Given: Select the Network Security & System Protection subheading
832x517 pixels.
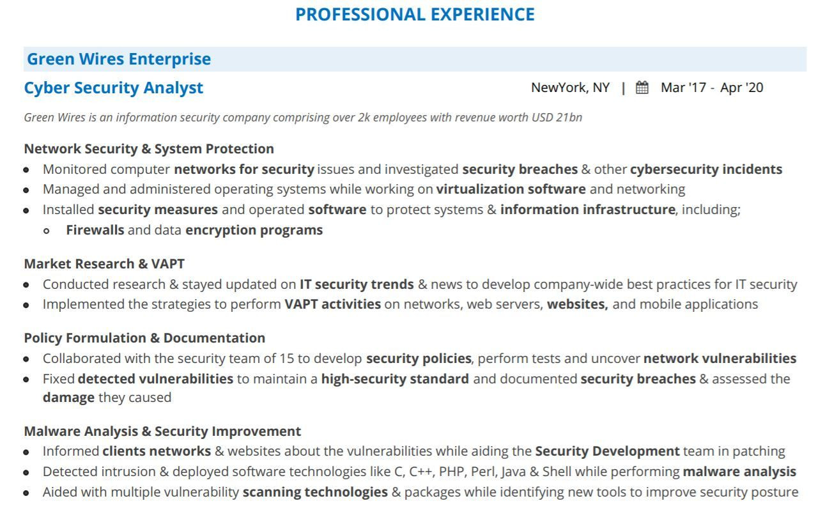Looking at the screenshot, I should tap(149, 149).
